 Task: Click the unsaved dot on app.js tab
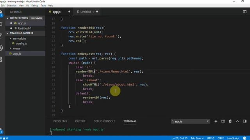(x=69, y=12)
